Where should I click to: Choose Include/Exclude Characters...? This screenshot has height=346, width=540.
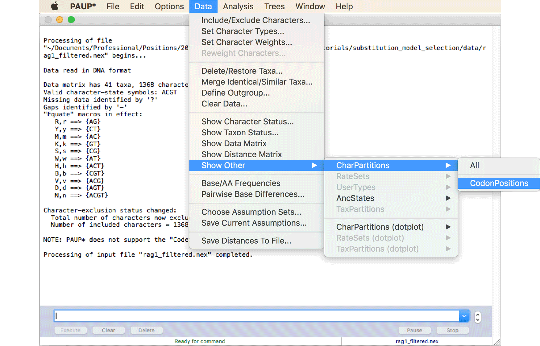(x=256, y=20)
